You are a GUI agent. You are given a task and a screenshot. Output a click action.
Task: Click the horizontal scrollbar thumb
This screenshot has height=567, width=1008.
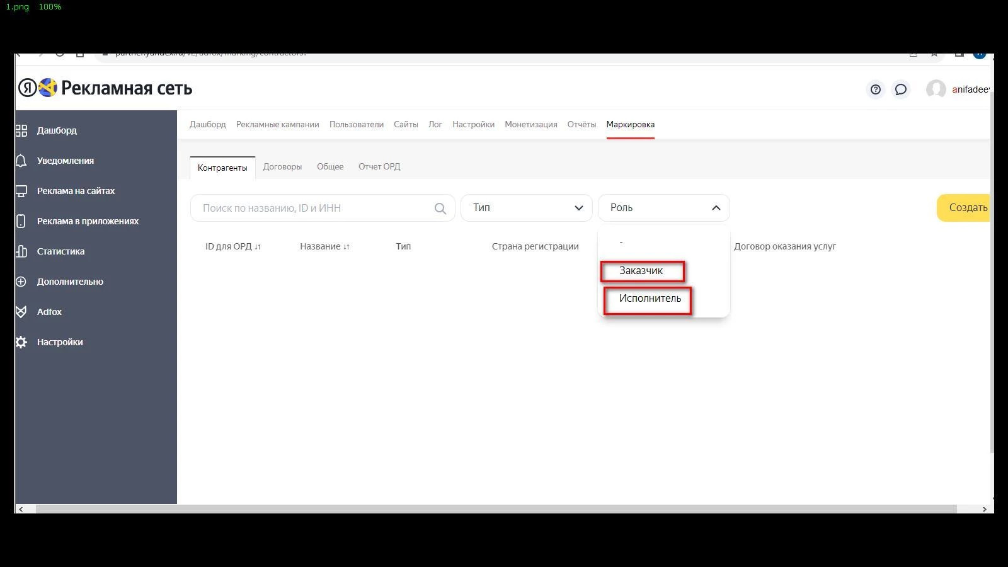point(496,509)
